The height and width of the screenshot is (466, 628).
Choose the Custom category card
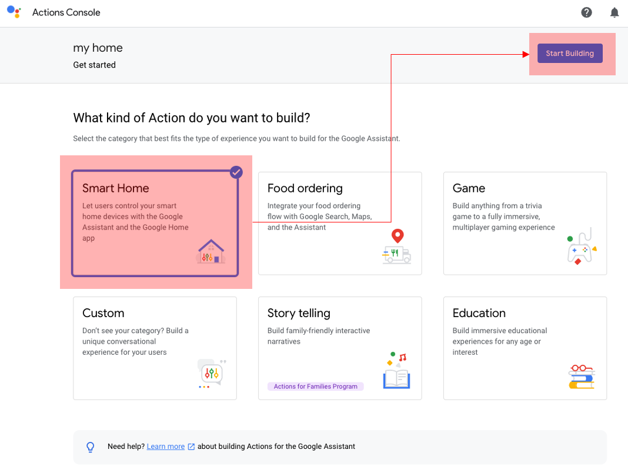[x=155, y=348]
